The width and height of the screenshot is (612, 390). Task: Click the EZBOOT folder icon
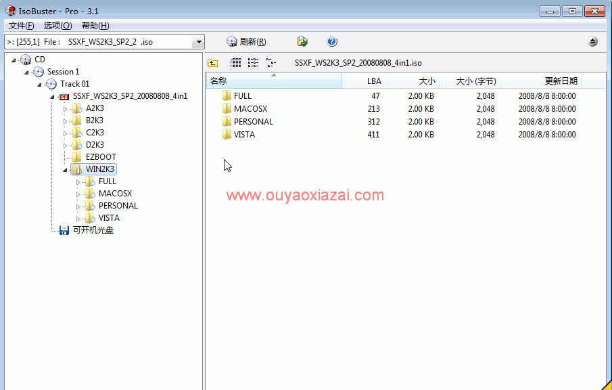point(77,157)
